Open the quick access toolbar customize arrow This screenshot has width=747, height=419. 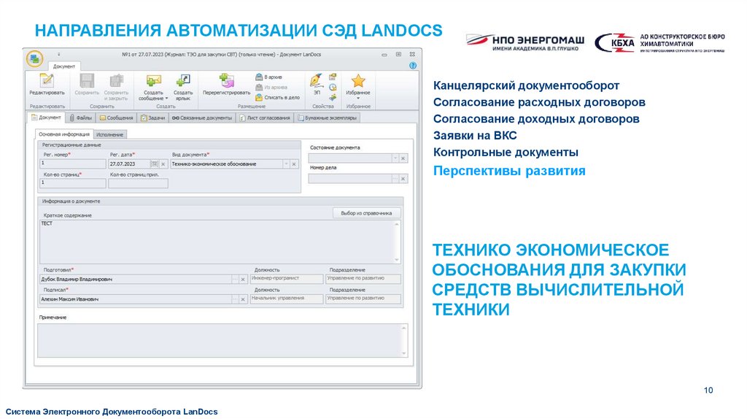[x=59, y=54]
